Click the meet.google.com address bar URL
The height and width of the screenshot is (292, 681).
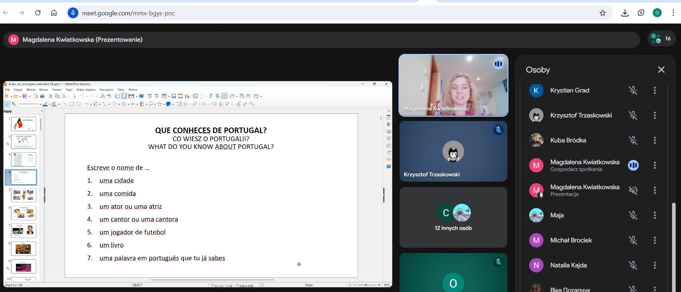[129, 13]
